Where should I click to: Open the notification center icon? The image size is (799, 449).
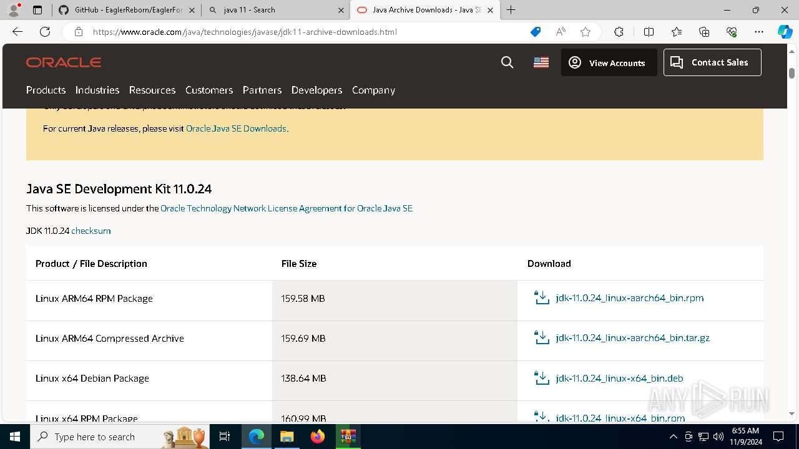[778, 437]
